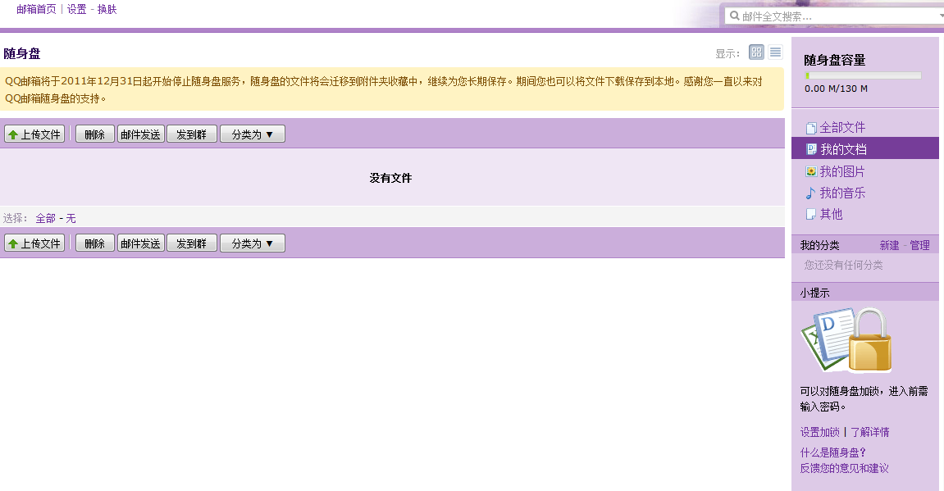Click the 我的图片 picture icon

pyautogui.click(x=811, y=171)
